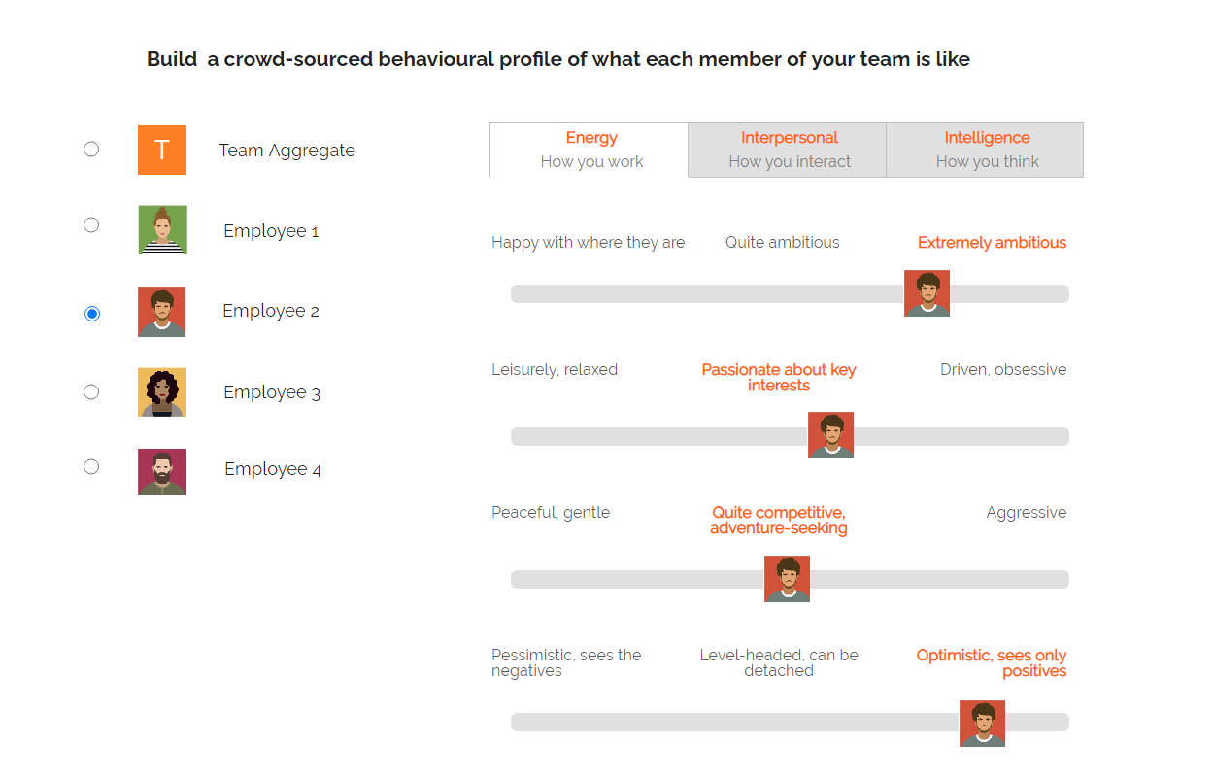Select the Team Aggregate radio button
The image size is (1214, 777).
[x=91, y=150]
